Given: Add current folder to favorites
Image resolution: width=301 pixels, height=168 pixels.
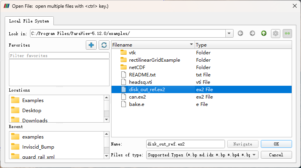Looking at the screenshot, I should click(91, 45).
